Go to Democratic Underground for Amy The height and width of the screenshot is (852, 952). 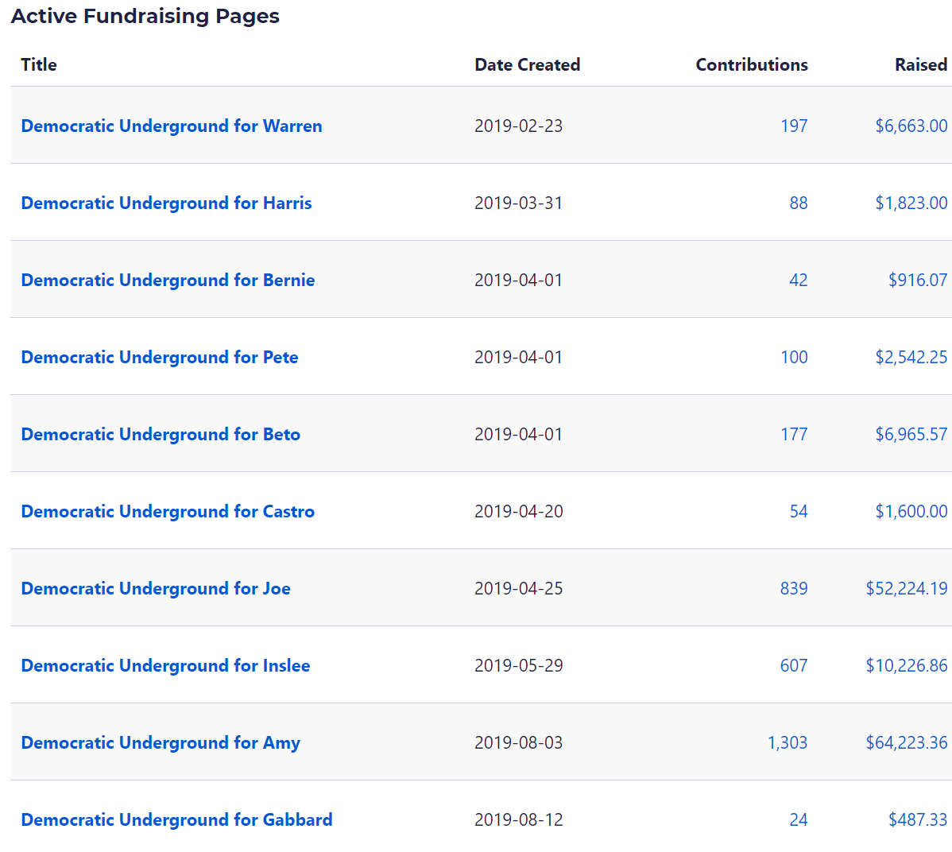(161, 742)
